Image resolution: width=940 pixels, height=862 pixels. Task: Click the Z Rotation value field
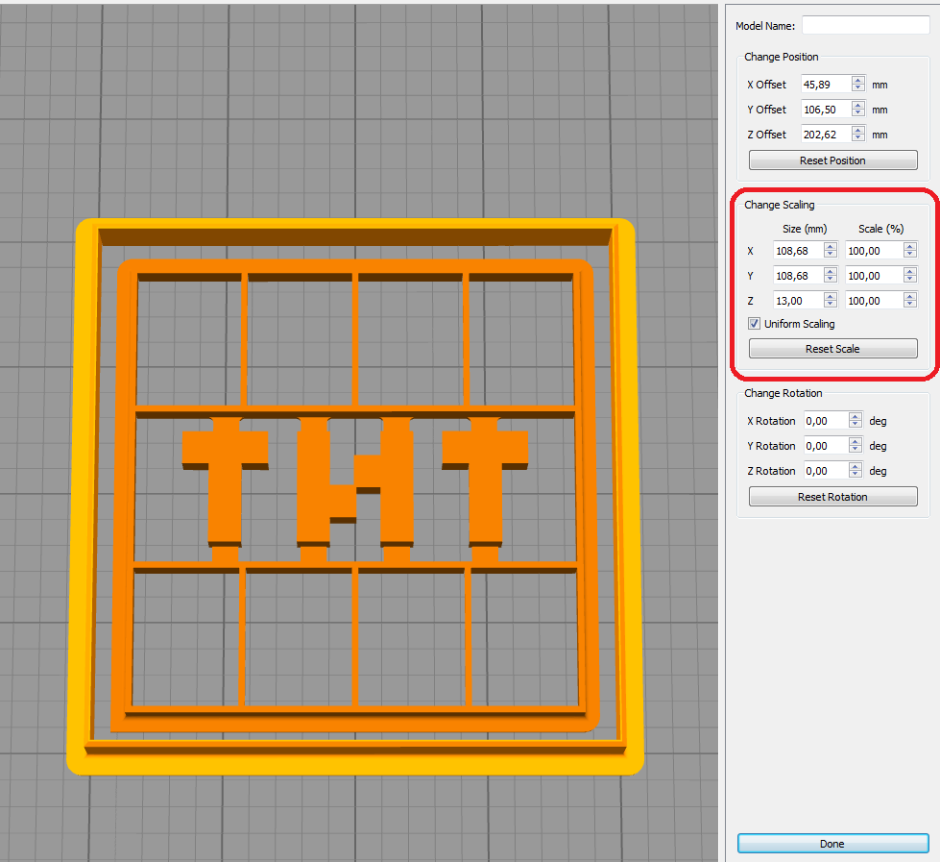pyautogui.click(x=826, y=471)
